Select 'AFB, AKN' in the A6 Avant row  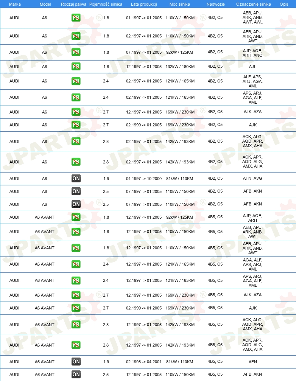[x=253, y=374]
